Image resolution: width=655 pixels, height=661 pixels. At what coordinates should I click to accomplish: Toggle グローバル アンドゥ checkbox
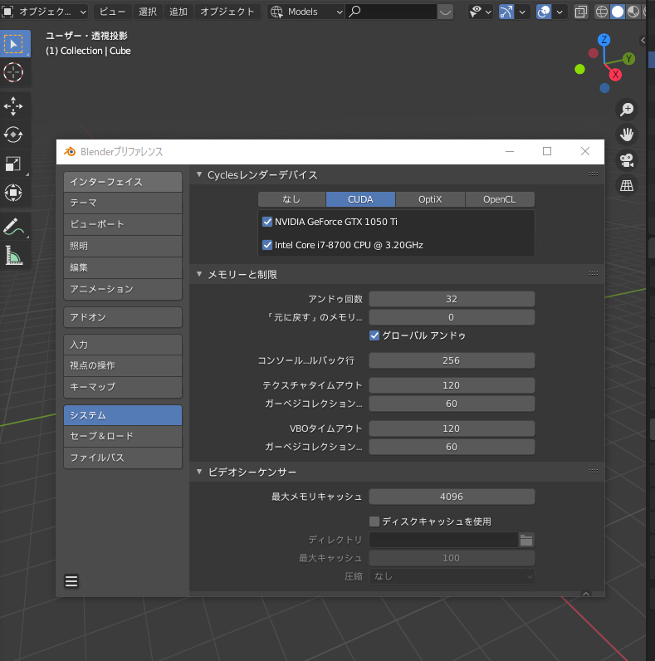[374, 335]
